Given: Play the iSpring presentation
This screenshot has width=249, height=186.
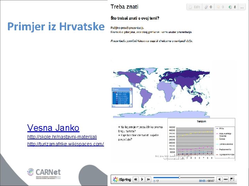Looking at the screenshot, I should (x=142, y=179).
